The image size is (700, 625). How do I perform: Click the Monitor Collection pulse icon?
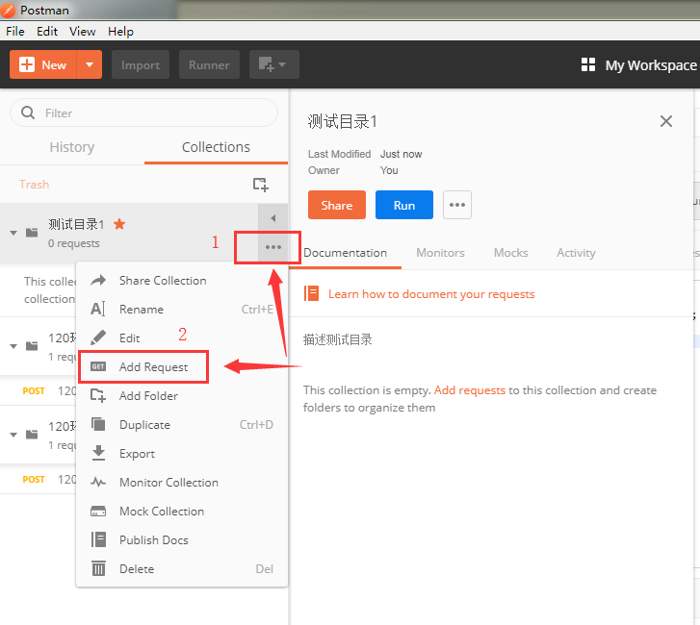point(98,482)
